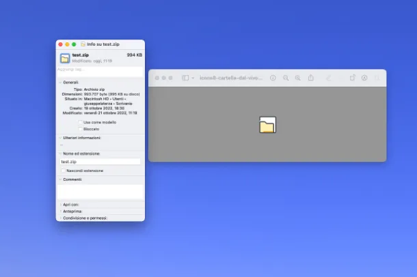The width and height of the screenshot is (417, 277).
Task: Click the search icon in Preview toolbar
Action: [x=377, y=78]
